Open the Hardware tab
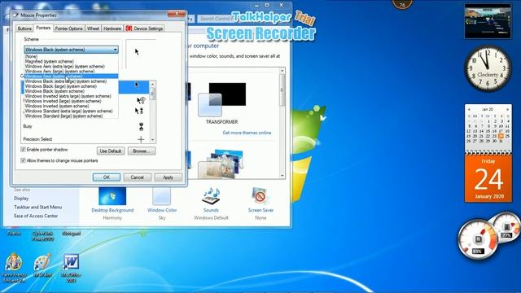Screen dimensions: 521x293 pos(112,28)
